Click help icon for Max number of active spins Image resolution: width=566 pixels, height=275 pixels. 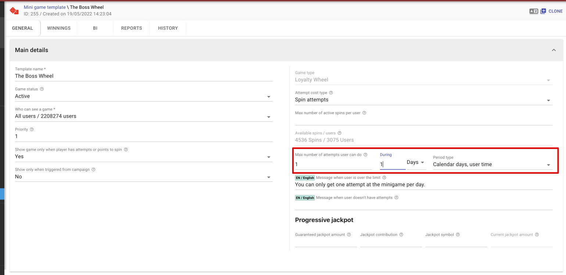coord(364,113)
